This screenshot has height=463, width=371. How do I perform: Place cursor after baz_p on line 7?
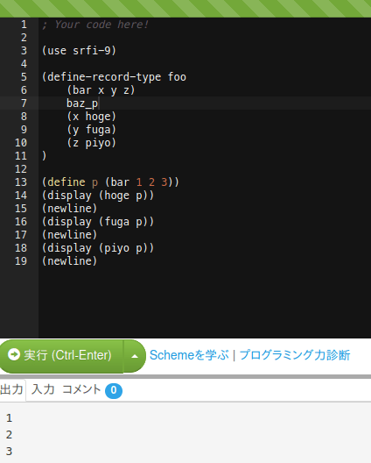click(99, 103)
